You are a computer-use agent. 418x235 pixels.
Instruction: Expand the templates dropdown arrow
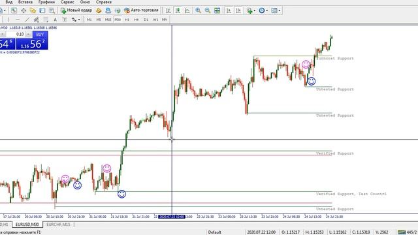point(280,10)
